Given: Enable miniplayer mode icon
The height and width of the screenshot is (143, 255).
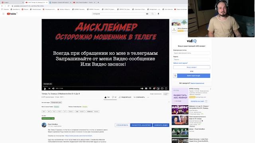Looking at the screenshot, I should (158, 89).
